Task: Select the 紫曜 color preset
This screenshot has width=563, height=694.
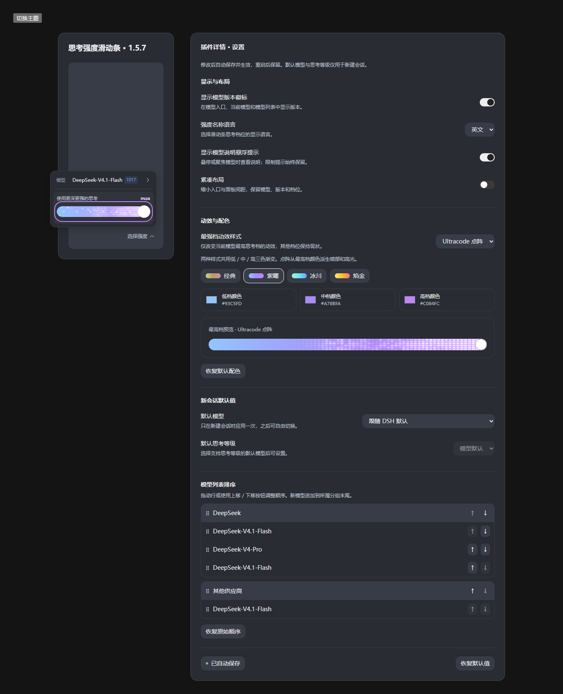Action: 264,276
